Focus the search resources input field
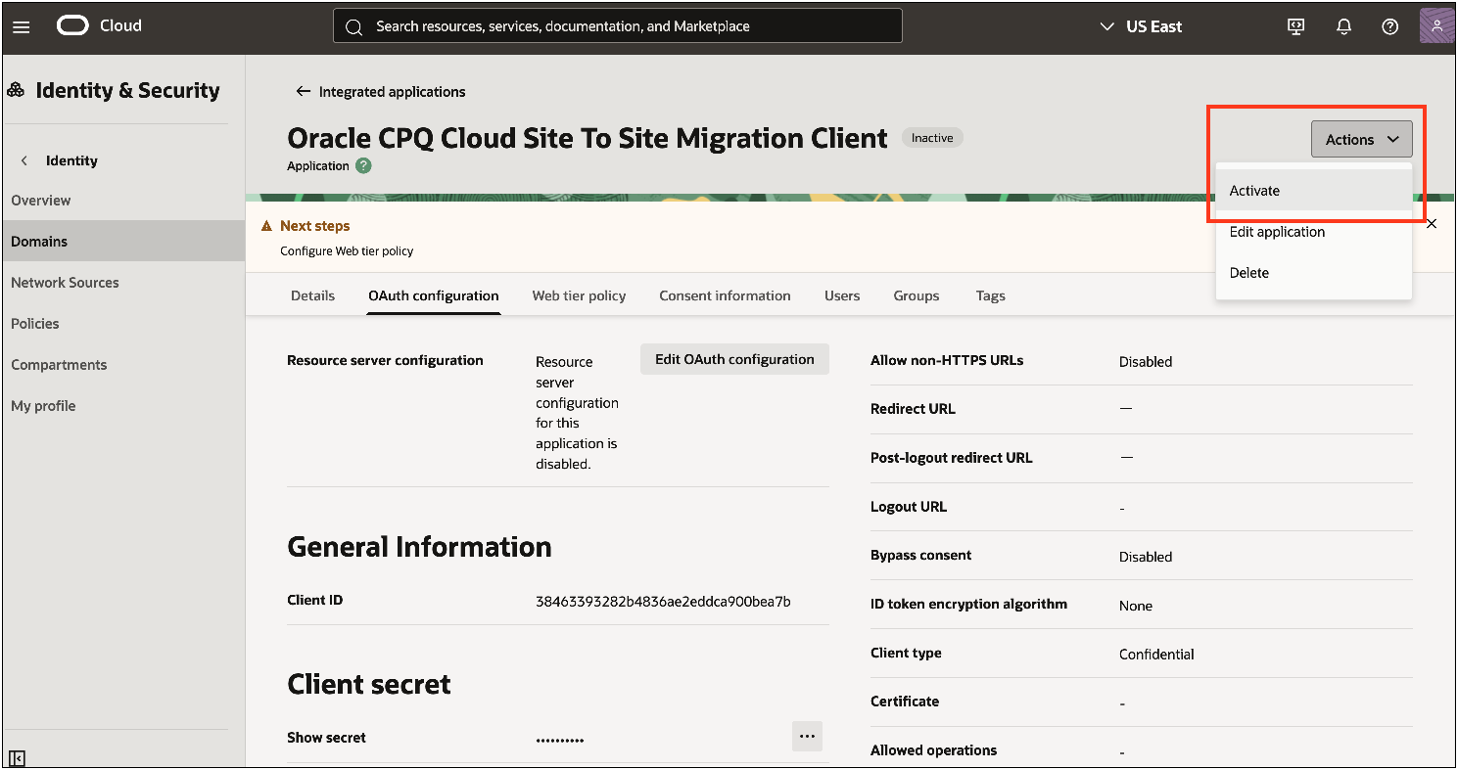Screen dimensions: 1458x770 (x=618, y=26)
